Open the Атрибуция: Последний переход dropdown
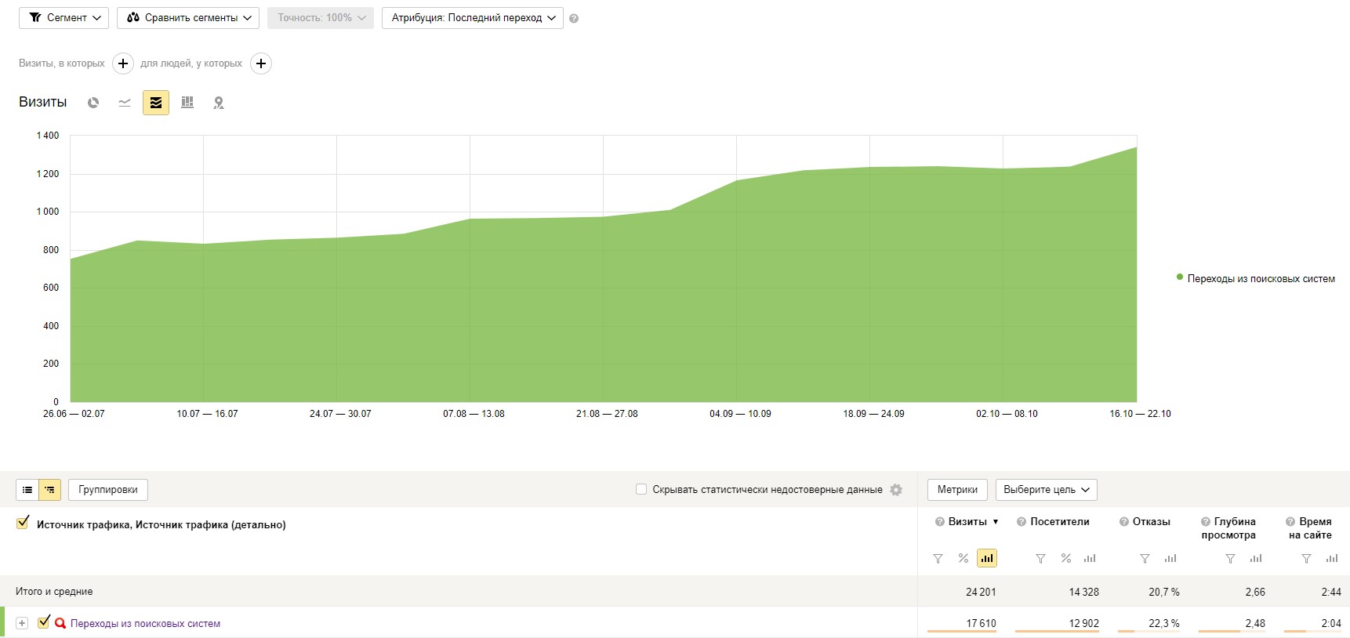The image size is (1350, 638). point(472,18)
